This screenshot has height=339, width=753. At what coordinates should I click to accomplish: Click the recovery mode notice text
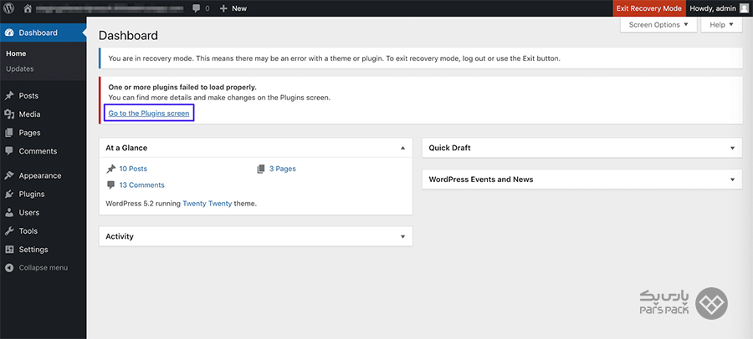click(334, 58)
